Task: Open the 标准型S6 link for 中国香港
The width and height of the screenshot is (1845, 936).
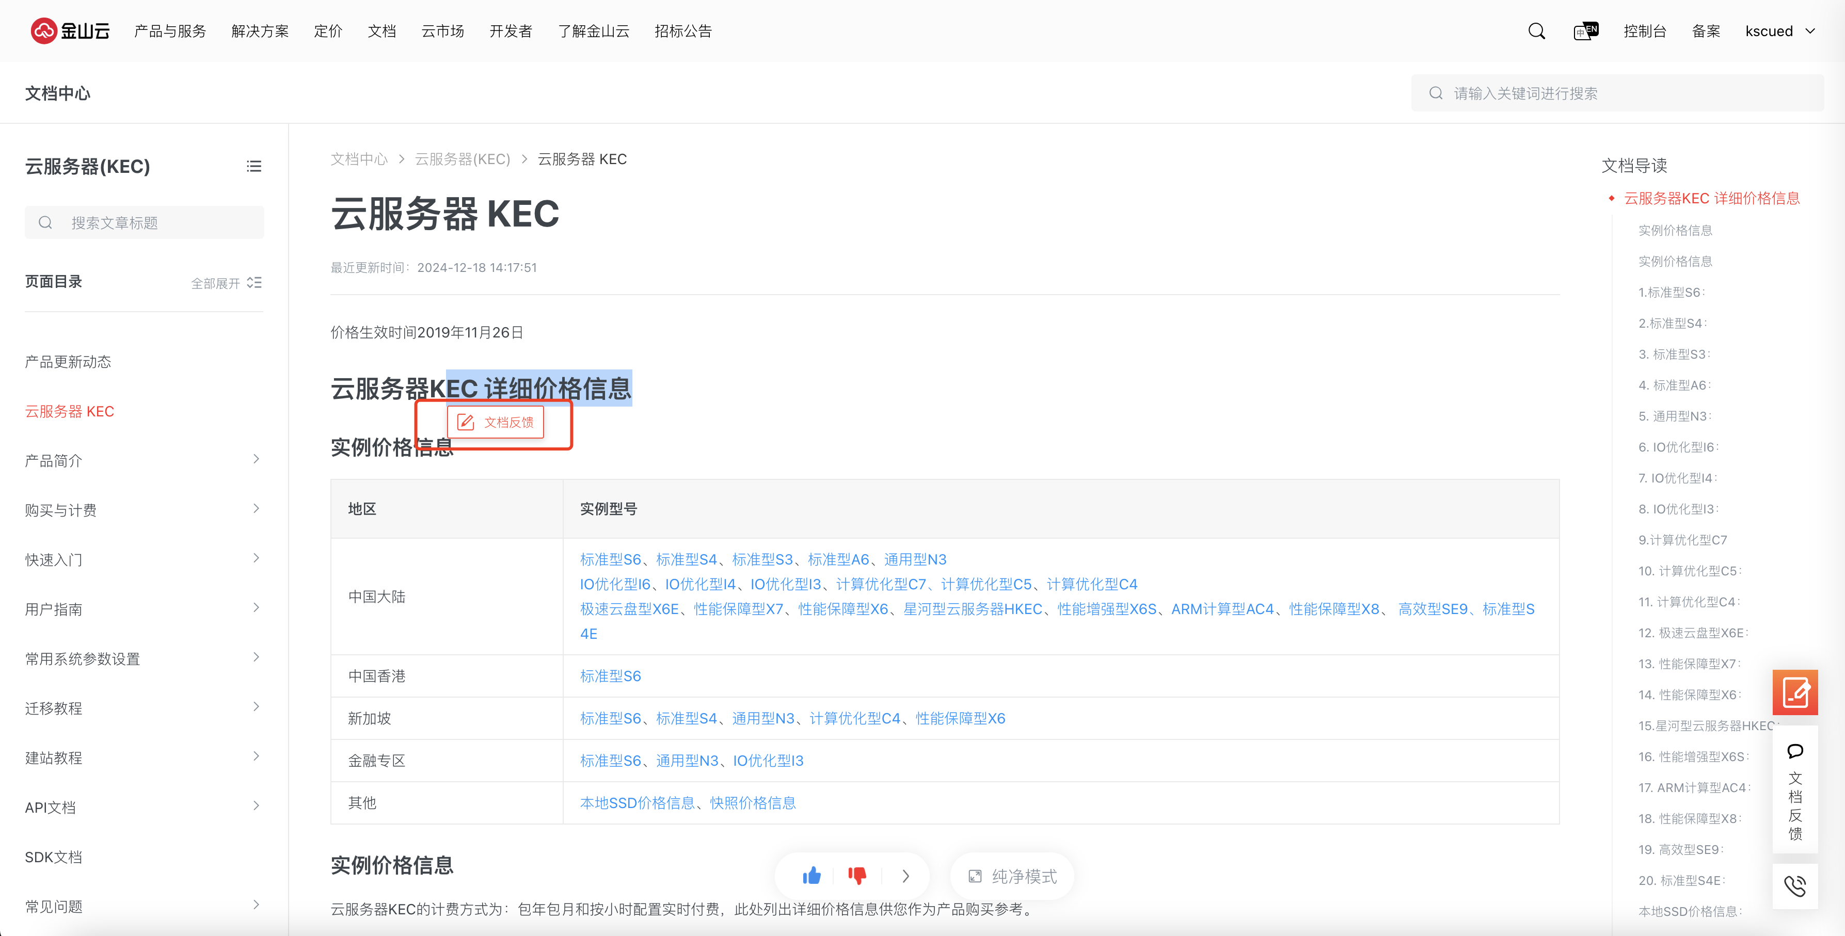Action: click(610, 675)
